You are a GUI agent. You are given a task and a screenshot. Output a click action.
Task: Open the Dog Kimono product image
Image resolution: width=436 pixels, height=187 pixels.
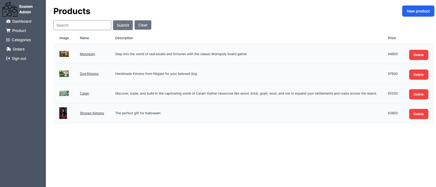[64, 74]
